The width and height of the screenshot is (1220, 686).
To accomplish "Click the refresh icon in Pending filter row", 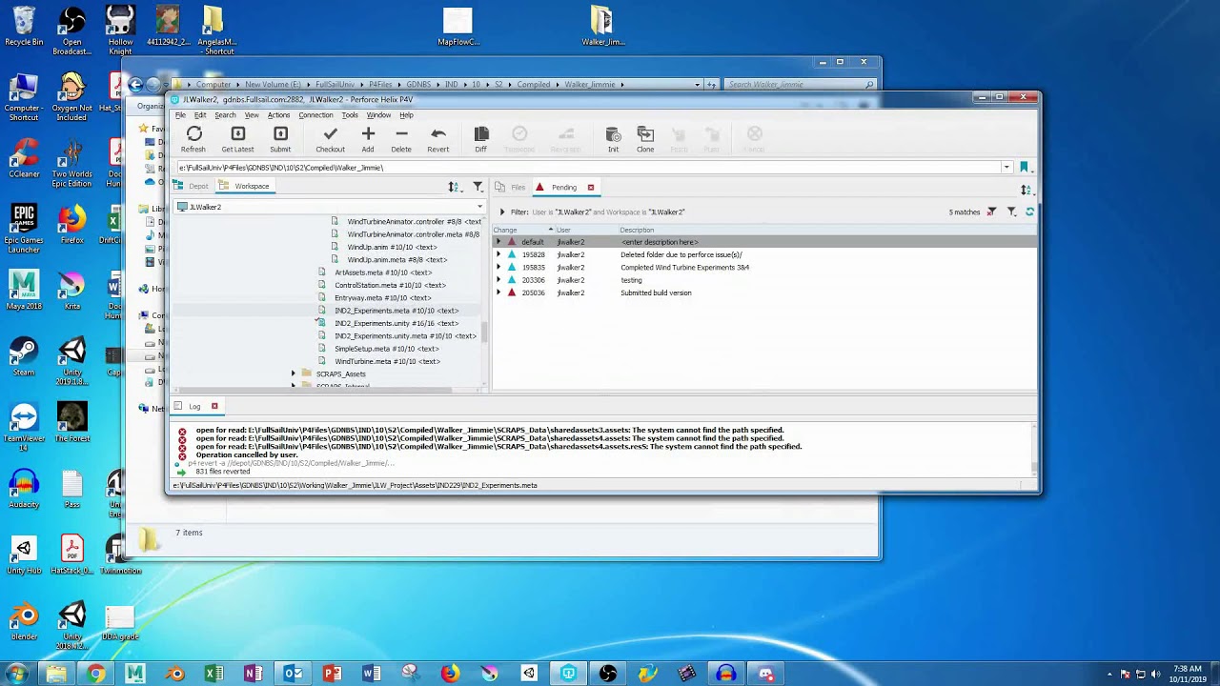I will [x=1029, y=212].
